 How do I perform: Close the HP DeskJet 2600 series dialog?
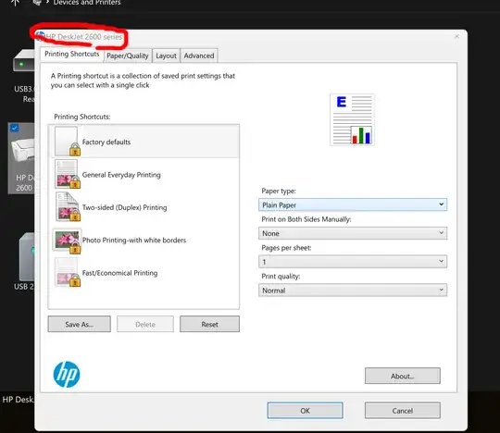point(456,37)
